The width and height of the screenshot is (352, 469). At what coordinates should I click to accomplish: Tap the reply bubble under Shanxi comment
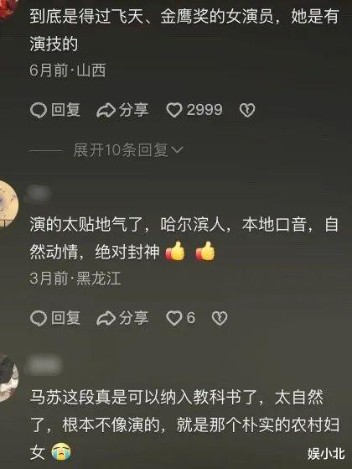(39, 110)
